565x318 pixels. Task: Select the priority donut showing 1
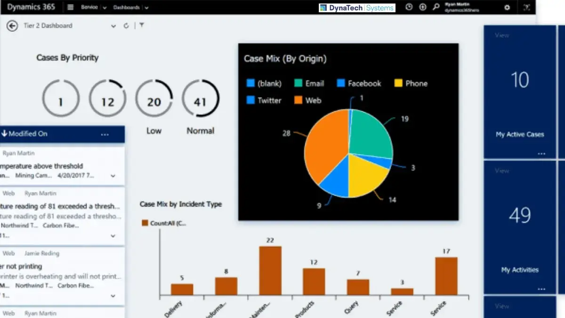pyautogui.click(x=61, y=99)
